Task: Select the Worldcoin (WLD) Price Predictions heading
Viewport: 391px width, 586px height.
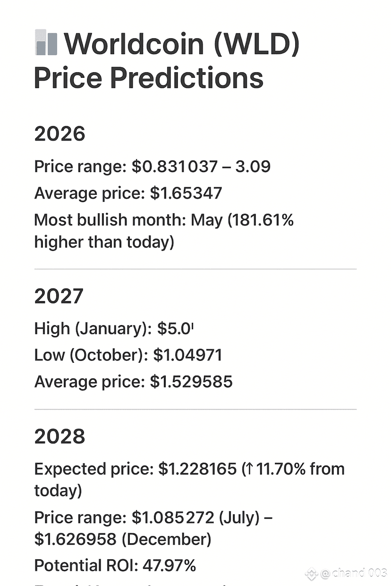Action: pos(167,60)
